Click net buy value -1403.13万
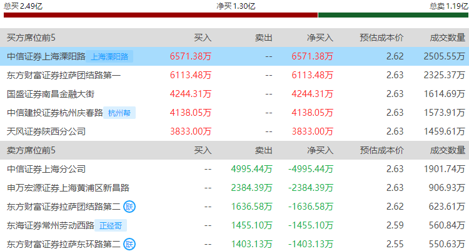Viewport: 469px width, 251px height. coord(311,244)
